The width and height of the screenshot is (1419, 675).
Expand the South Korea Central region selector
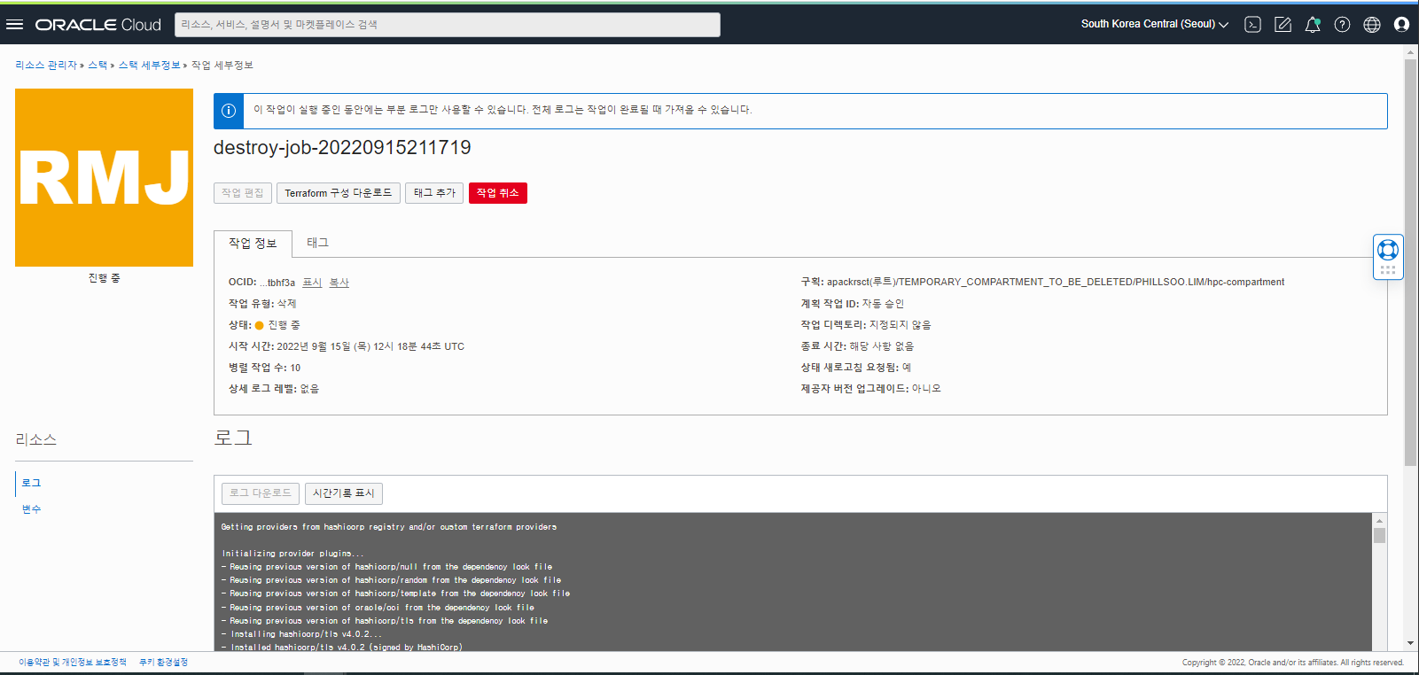tap(1154, 24)
